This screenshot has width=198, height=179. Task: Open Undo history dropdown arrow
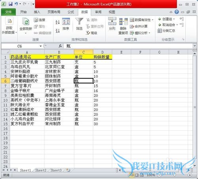click(x=20, y=4)
